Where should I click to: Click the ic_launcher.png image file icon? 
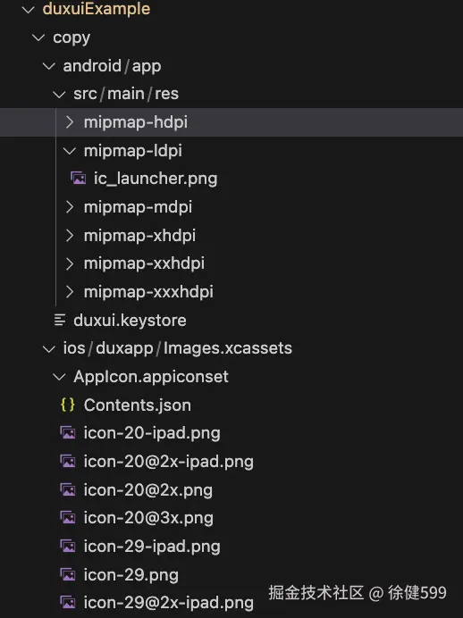[x=78, y=179]
